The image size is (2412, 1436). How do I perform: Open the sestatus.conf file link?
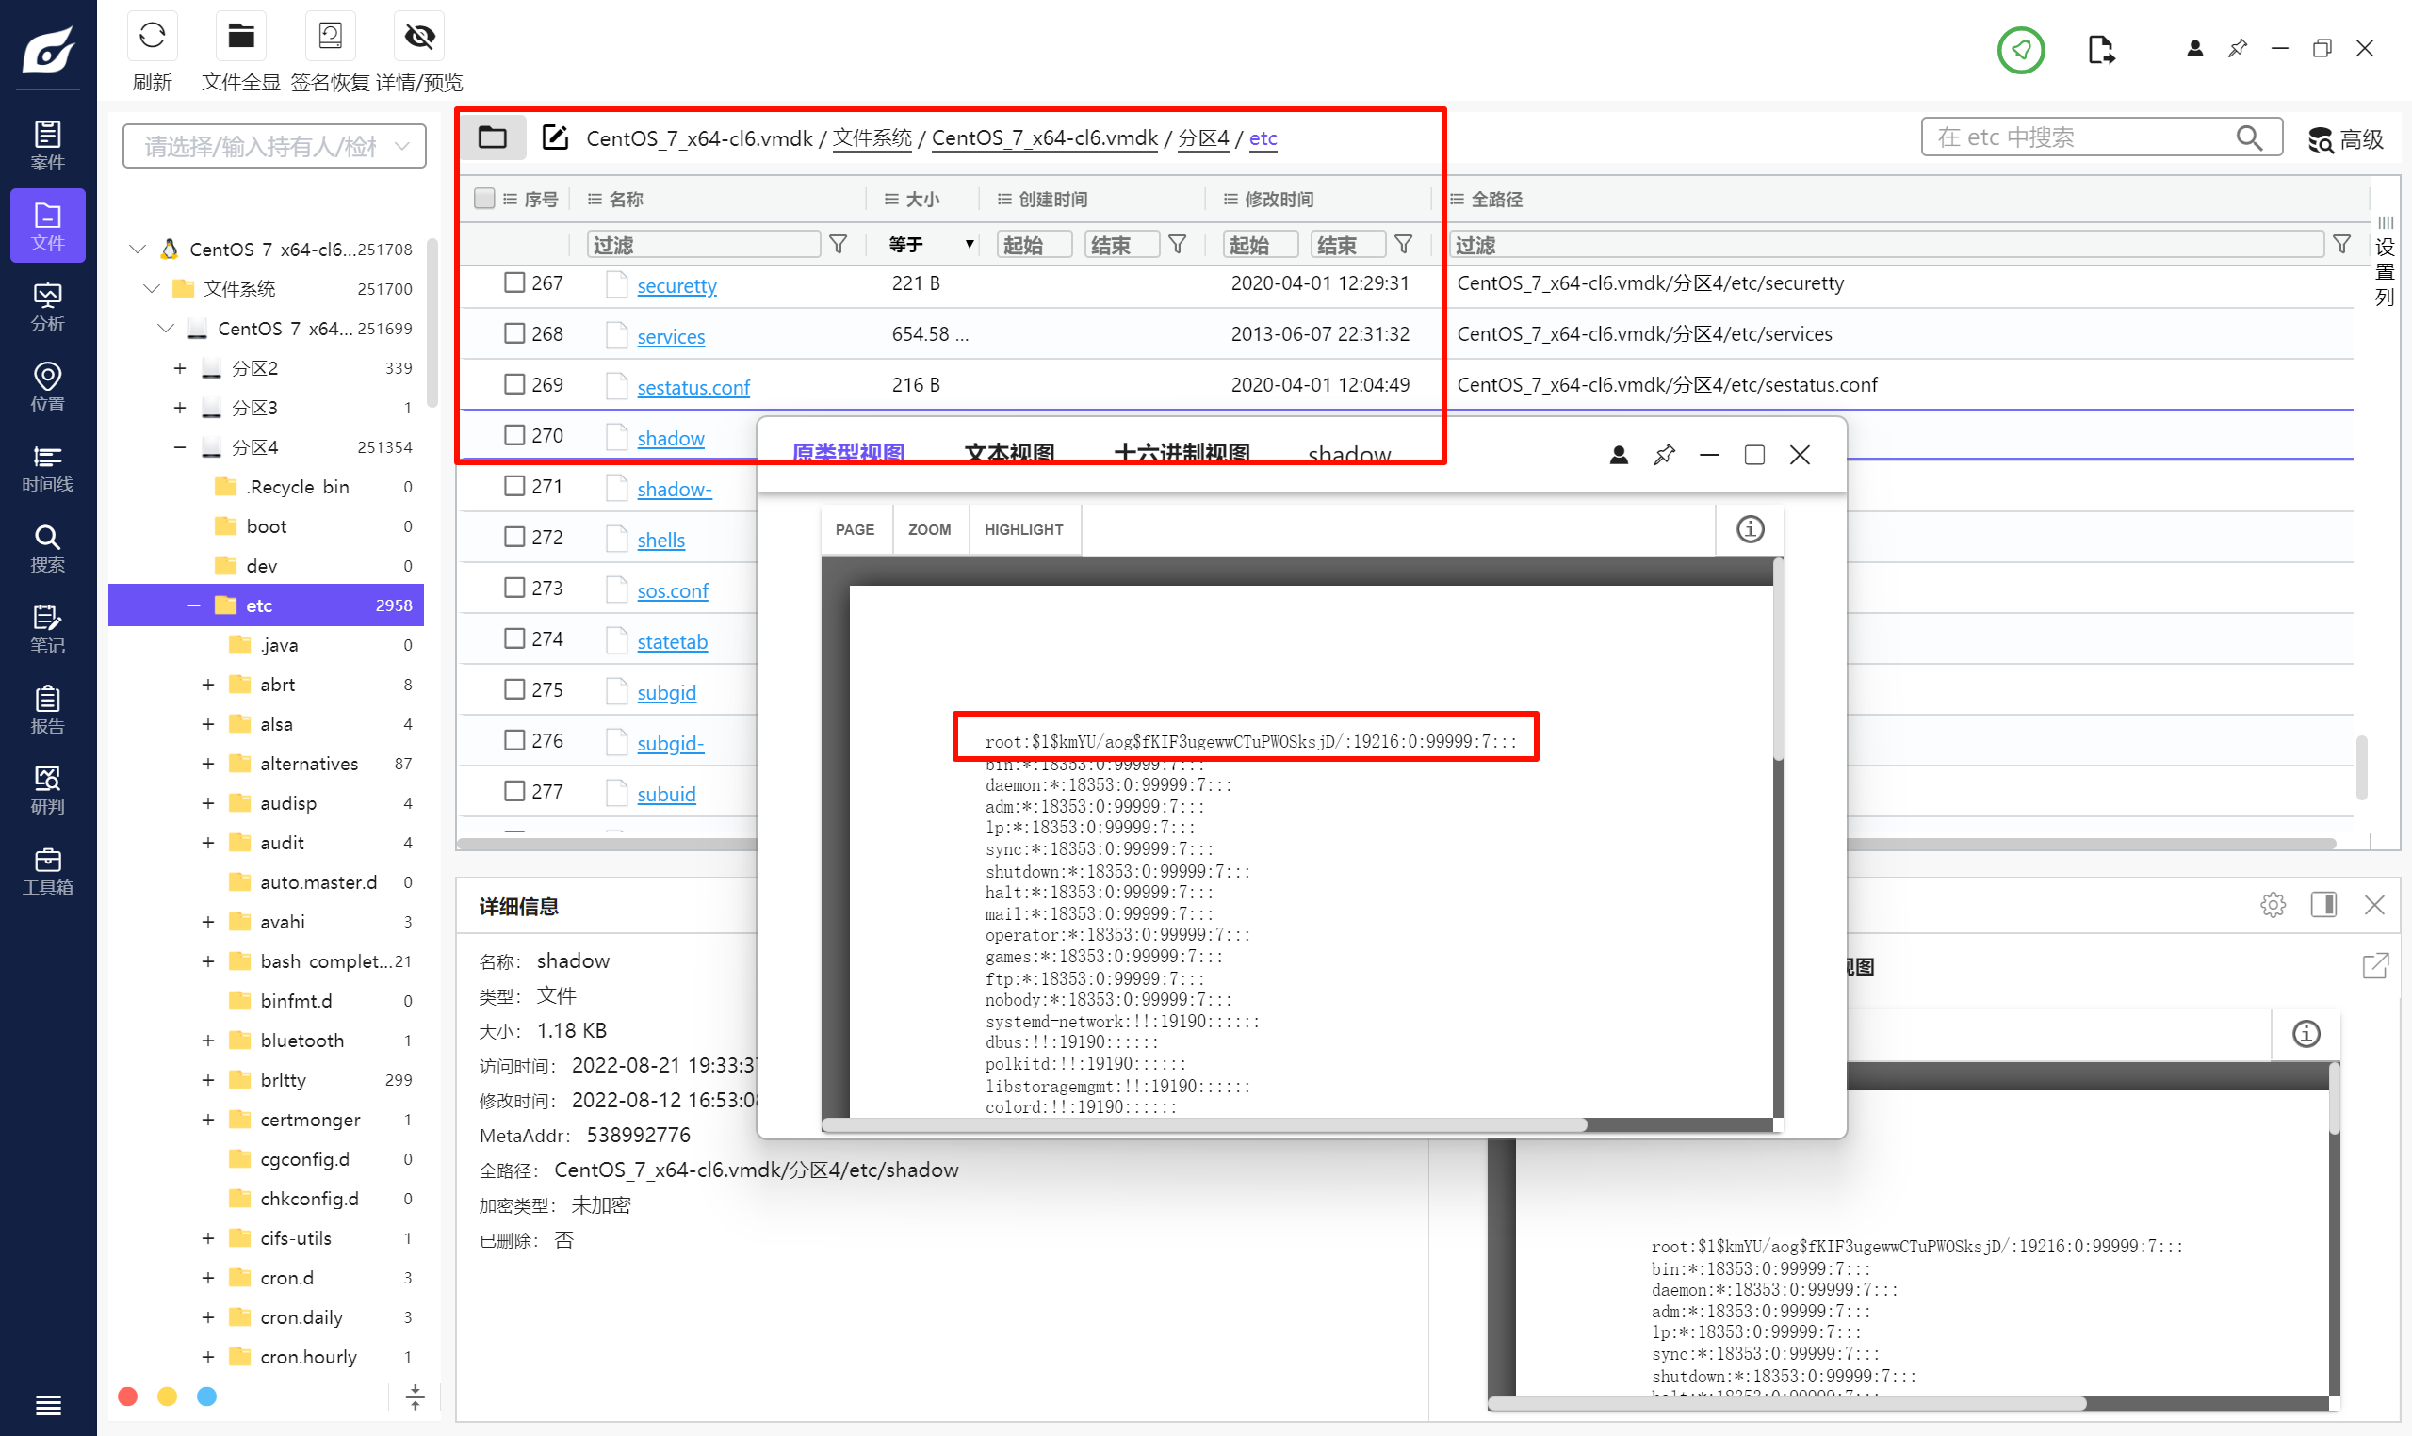[693, 387]
